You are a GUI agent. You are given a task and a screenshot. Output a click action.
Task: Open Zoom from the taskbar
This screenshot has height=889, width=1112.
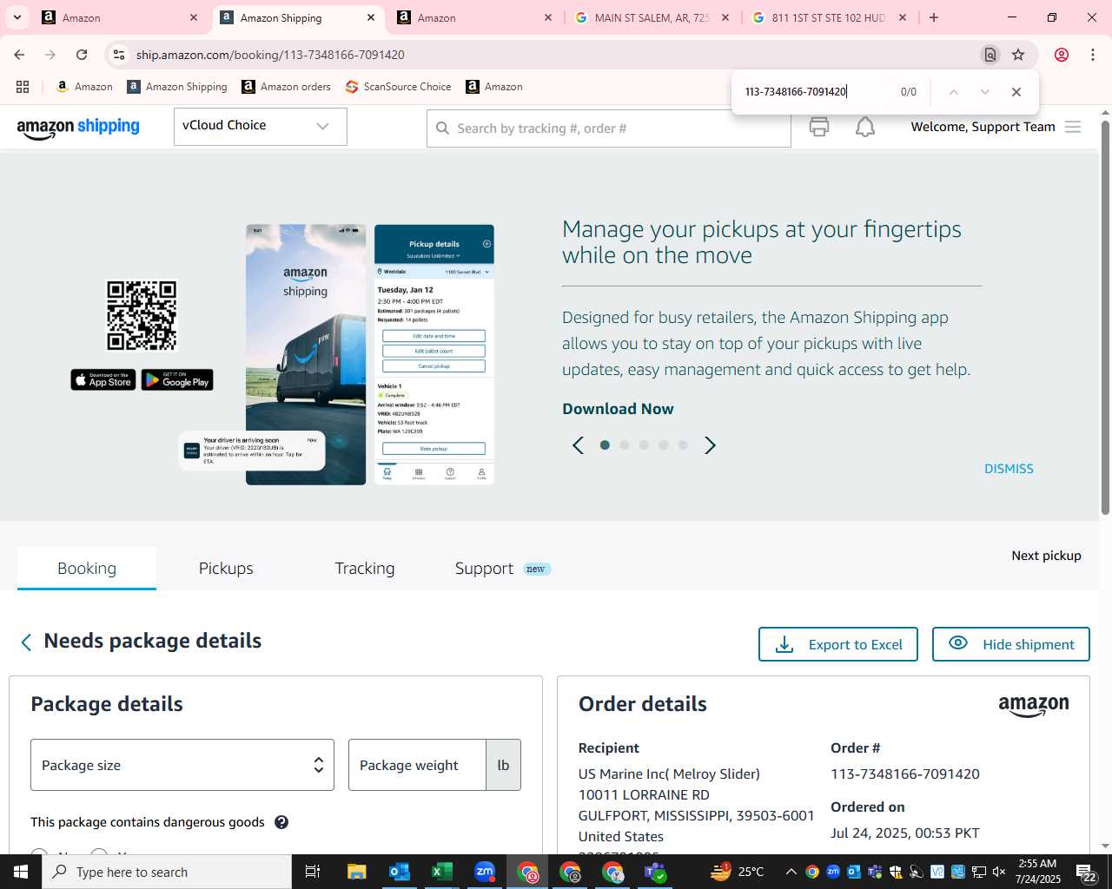485,872
